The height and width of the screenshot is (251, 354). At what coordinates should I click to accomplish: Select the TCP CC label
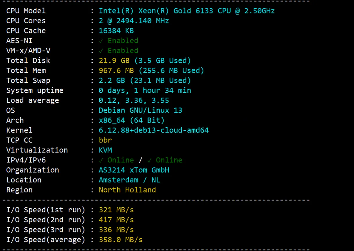[20, 140]
